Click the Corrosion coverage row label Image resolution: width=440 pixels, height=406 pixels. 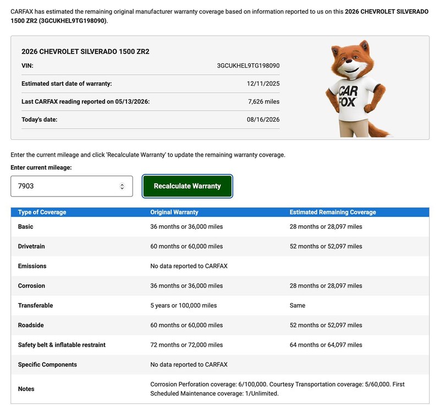31,286
